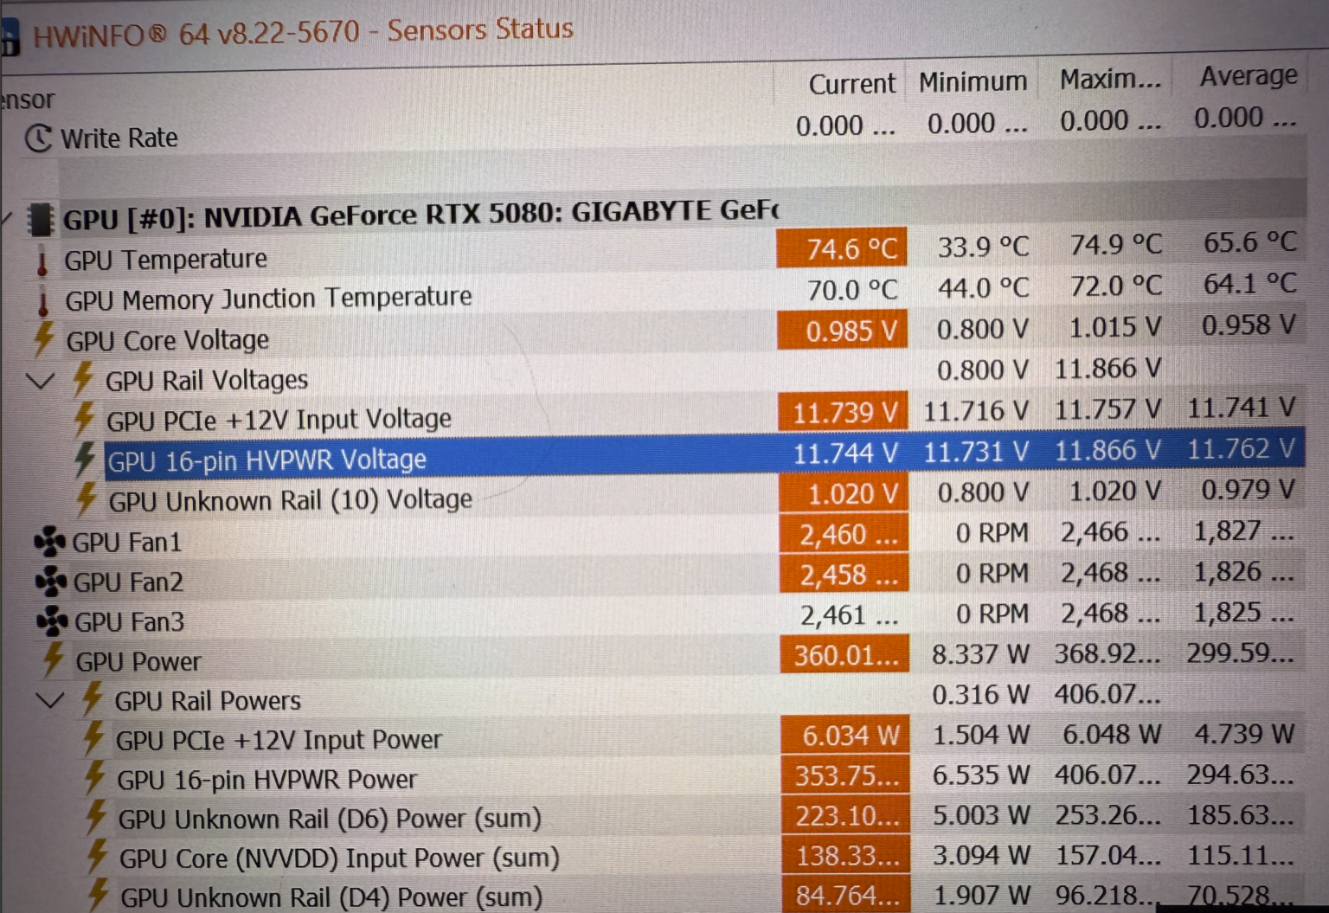Click GPU Power minimum value 8.337 W
The width and height of the screenshot is (1329, 913).
980,654
